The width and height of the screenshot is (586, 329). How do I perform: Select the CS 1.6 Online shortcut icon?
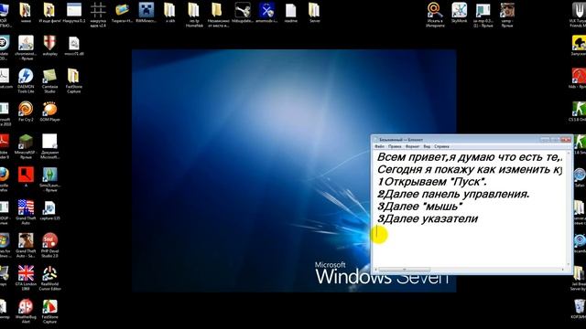point(578,111)
